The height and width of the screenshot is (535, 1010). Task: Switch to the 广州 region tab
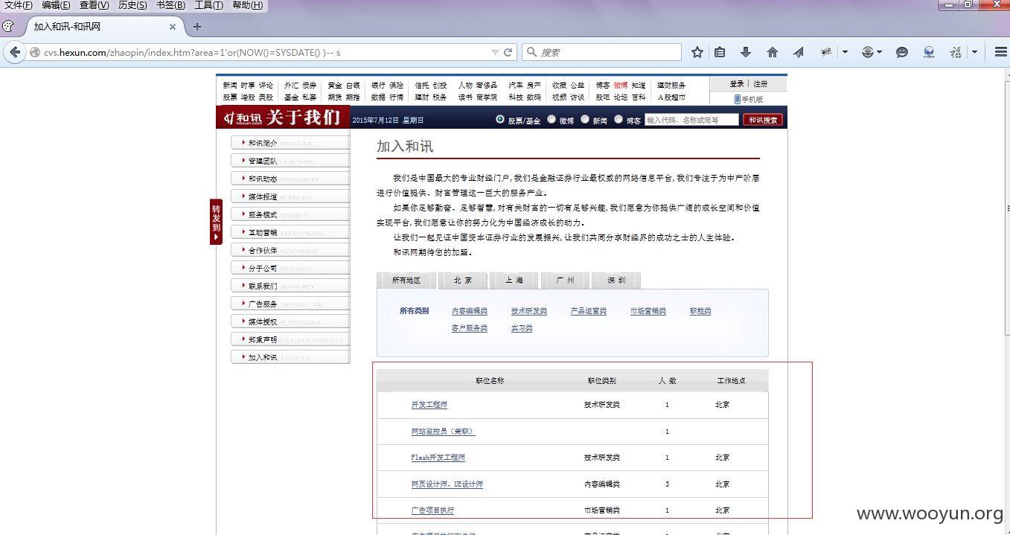565,281
